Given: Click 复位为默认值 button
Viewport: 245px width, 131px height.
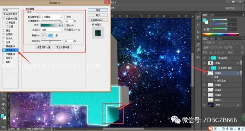Looking at the screenshot, I should click(63, 47).
